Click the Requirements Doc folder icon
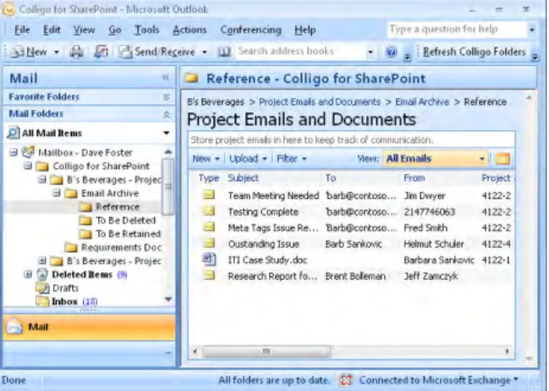 [x=70, y=247]
